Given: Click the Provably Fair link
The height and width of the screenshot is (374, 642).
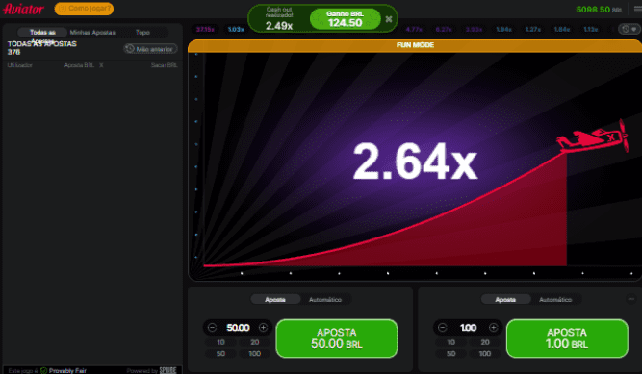Looking at the screenshot, I should (67, 371).
